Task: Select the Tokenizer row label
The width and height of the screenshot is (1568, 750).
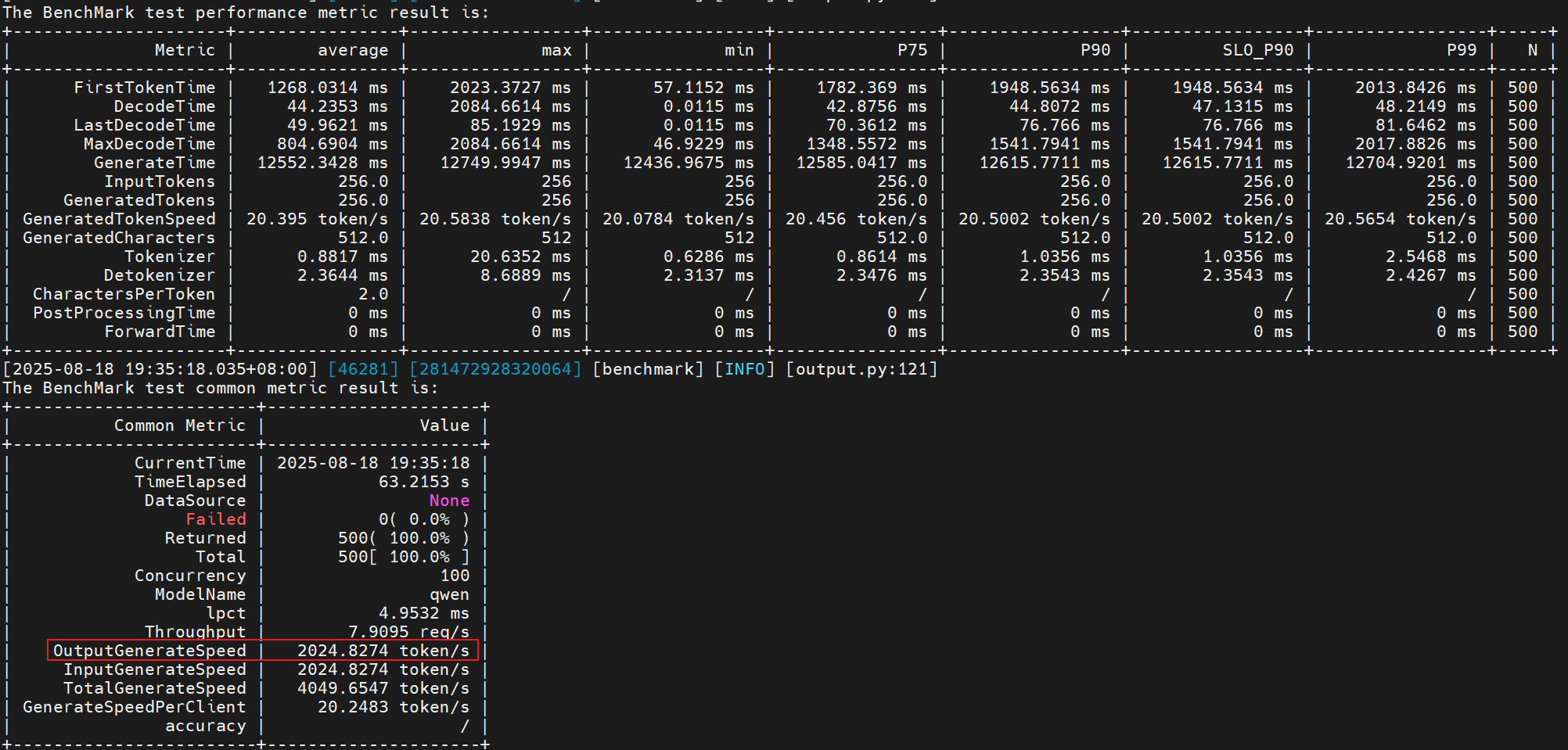Action: [x=170, y=257]
